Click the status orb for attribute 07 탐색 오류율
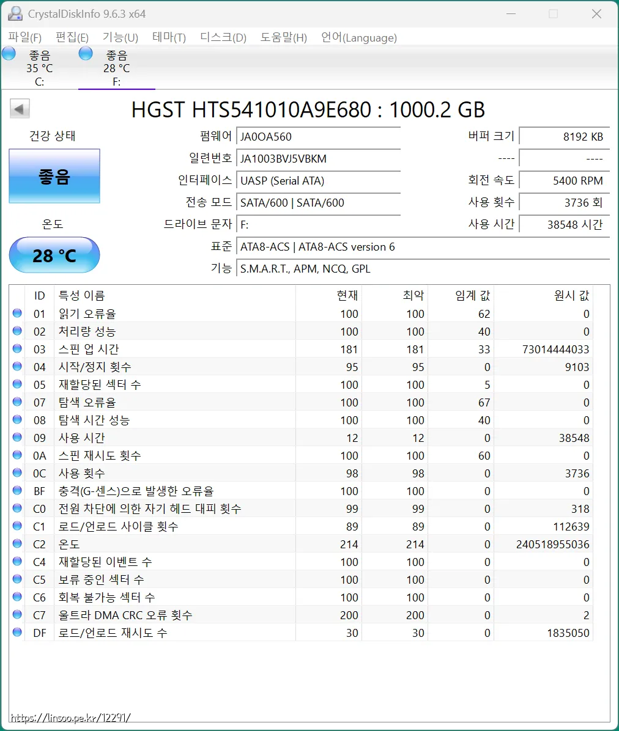The image size is (619, 731). coord(17,402)
